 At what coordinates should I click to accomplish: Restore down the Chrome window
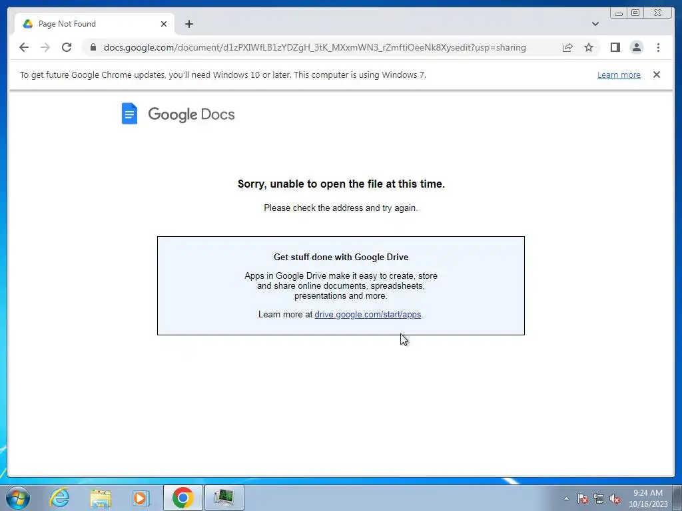click(635, 13)
